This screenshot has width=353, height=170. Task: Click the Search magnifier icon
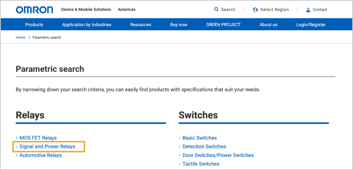click(x=216, y=10)
